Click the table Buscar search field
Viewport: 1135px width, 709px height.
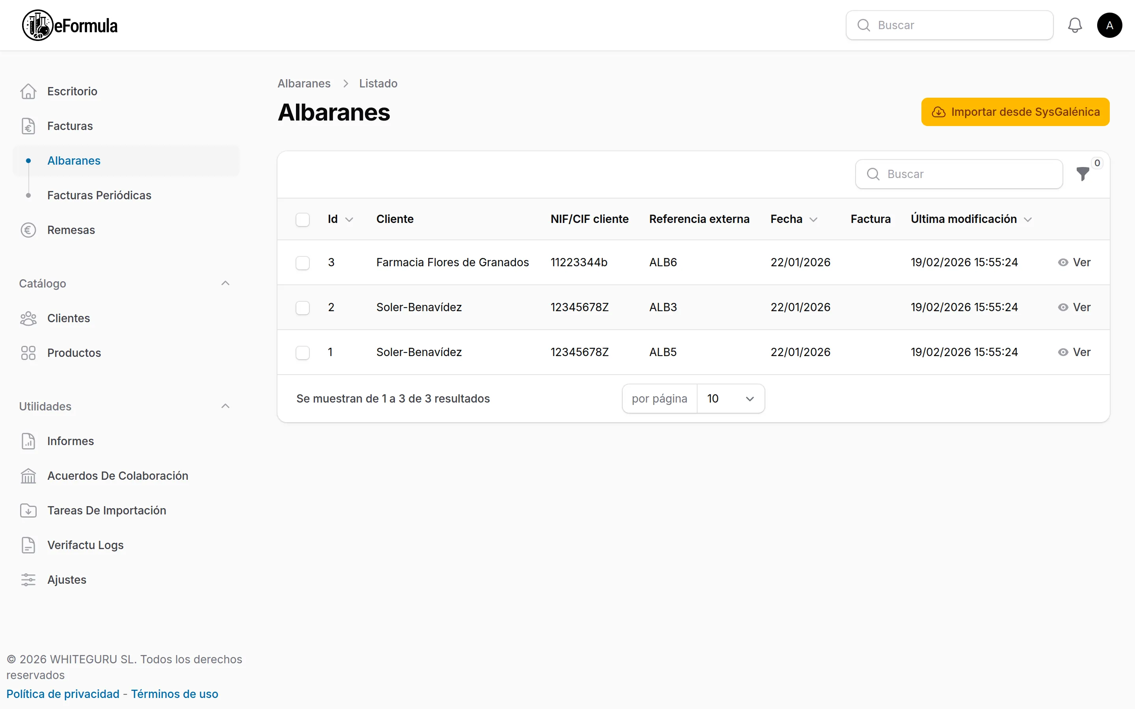click(959, 174)
